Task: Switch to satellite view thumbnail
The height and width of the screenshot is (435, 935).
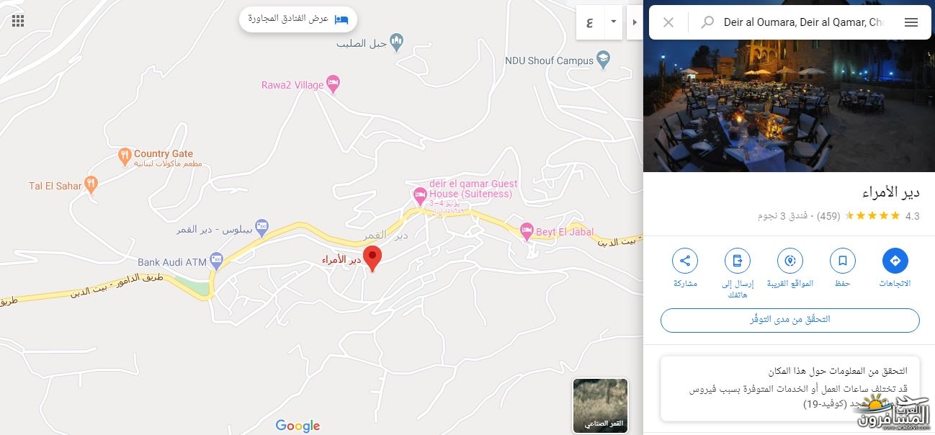Action: click(601, 405)
